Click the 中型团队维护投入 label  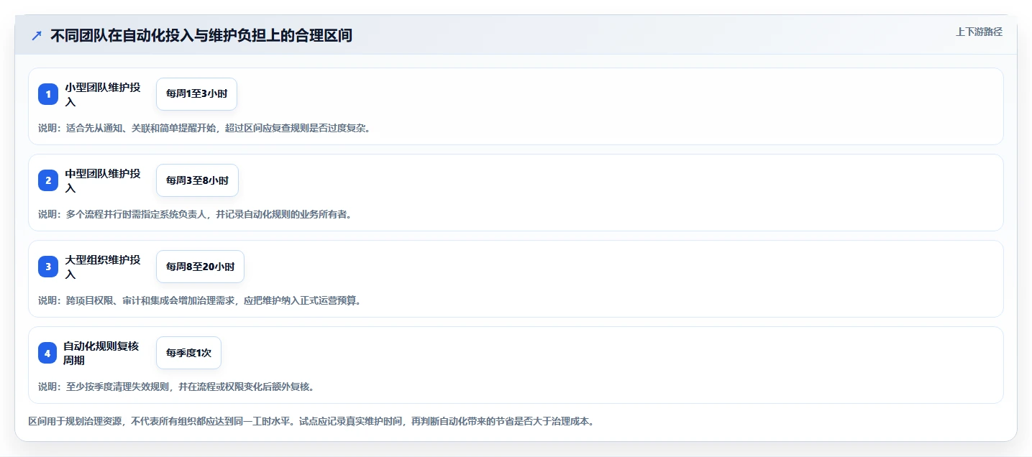click(x=103, y=180)
